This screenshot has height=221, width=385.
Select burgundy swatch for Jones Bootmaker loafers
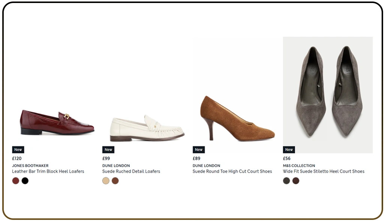pos(15,181)
